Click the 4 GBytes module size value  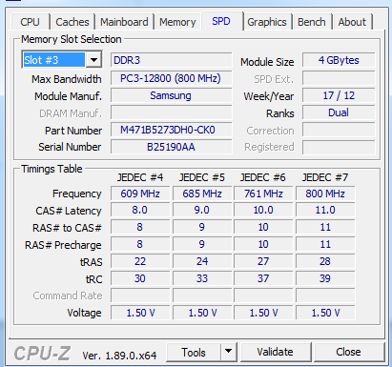pyautogui.click(x=339, y=60)
